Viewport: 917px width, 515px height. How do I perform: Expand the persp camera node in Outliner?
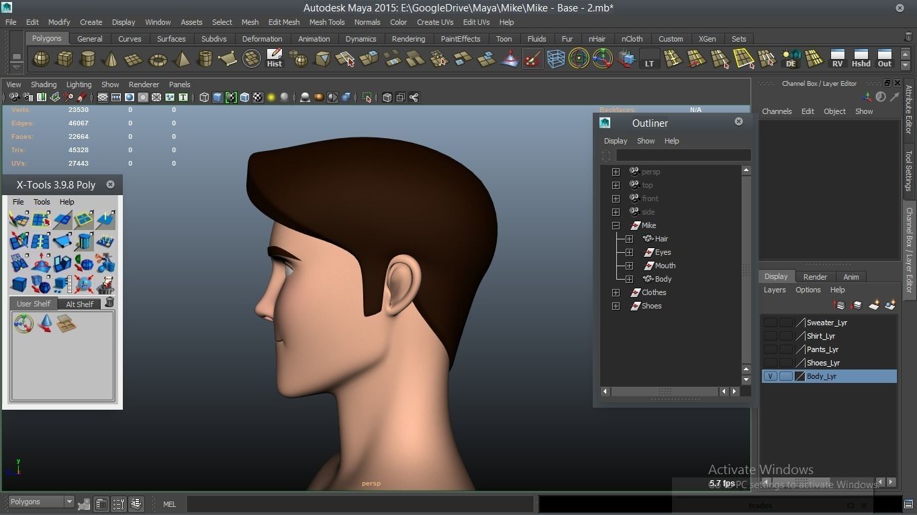tap(616, 172)
